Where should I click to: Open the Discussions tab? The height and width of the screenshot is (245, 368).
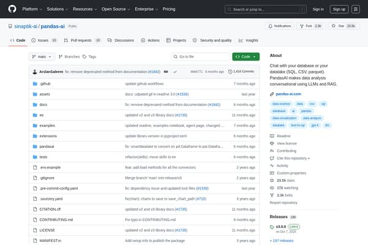click(121, 40)
